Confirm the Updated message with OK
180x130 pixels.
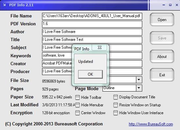[x=90, y=74]
